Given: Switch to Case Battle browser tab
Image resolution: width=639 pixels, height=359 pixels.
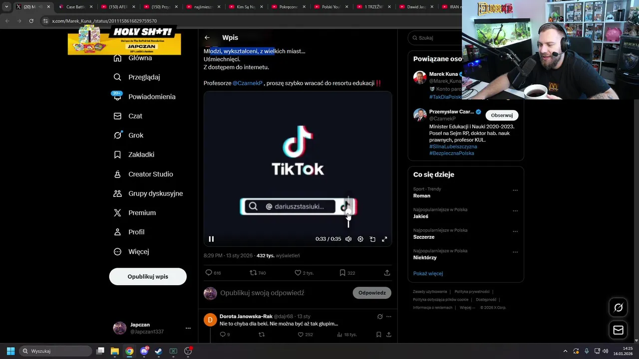Looking at the screenshot, I should pyautogui.click(x=76, y=7).
